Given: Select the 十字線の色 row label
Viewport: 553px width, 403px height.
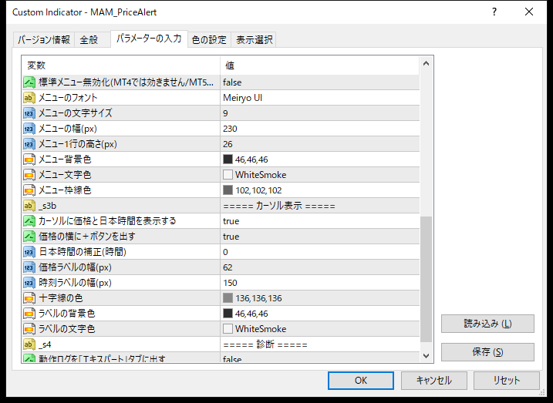Looking at the screenshot, I should 61,298.
